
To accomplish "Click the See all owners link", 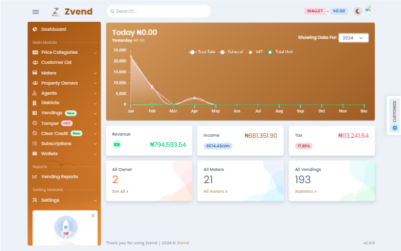I will 120,192.
